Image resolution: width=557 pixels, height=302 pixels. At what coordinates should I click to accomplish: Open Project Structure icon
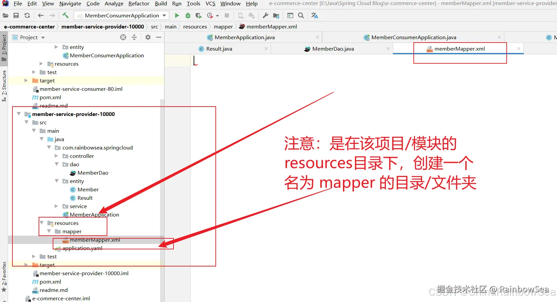coord(276,15)
